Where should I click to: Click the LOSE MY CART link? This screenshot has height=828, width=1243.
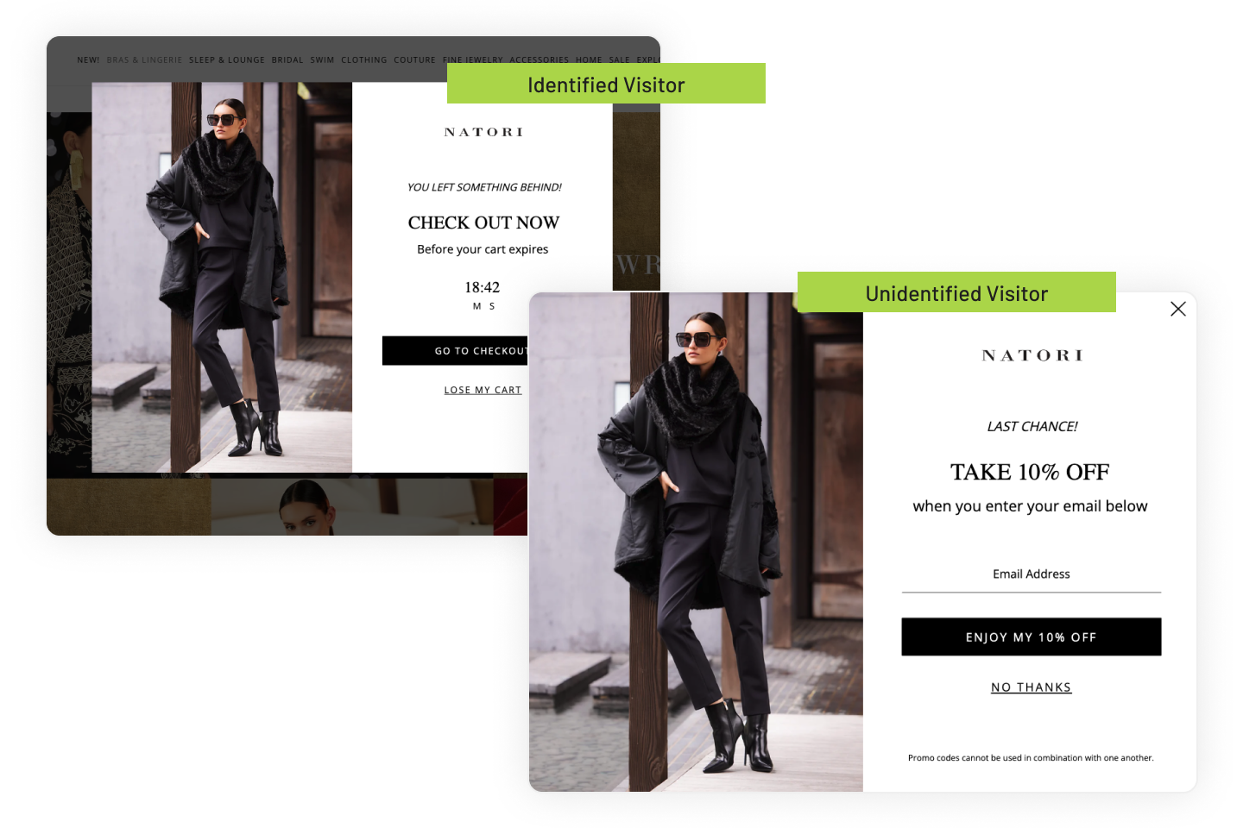[x=483, y=390]
